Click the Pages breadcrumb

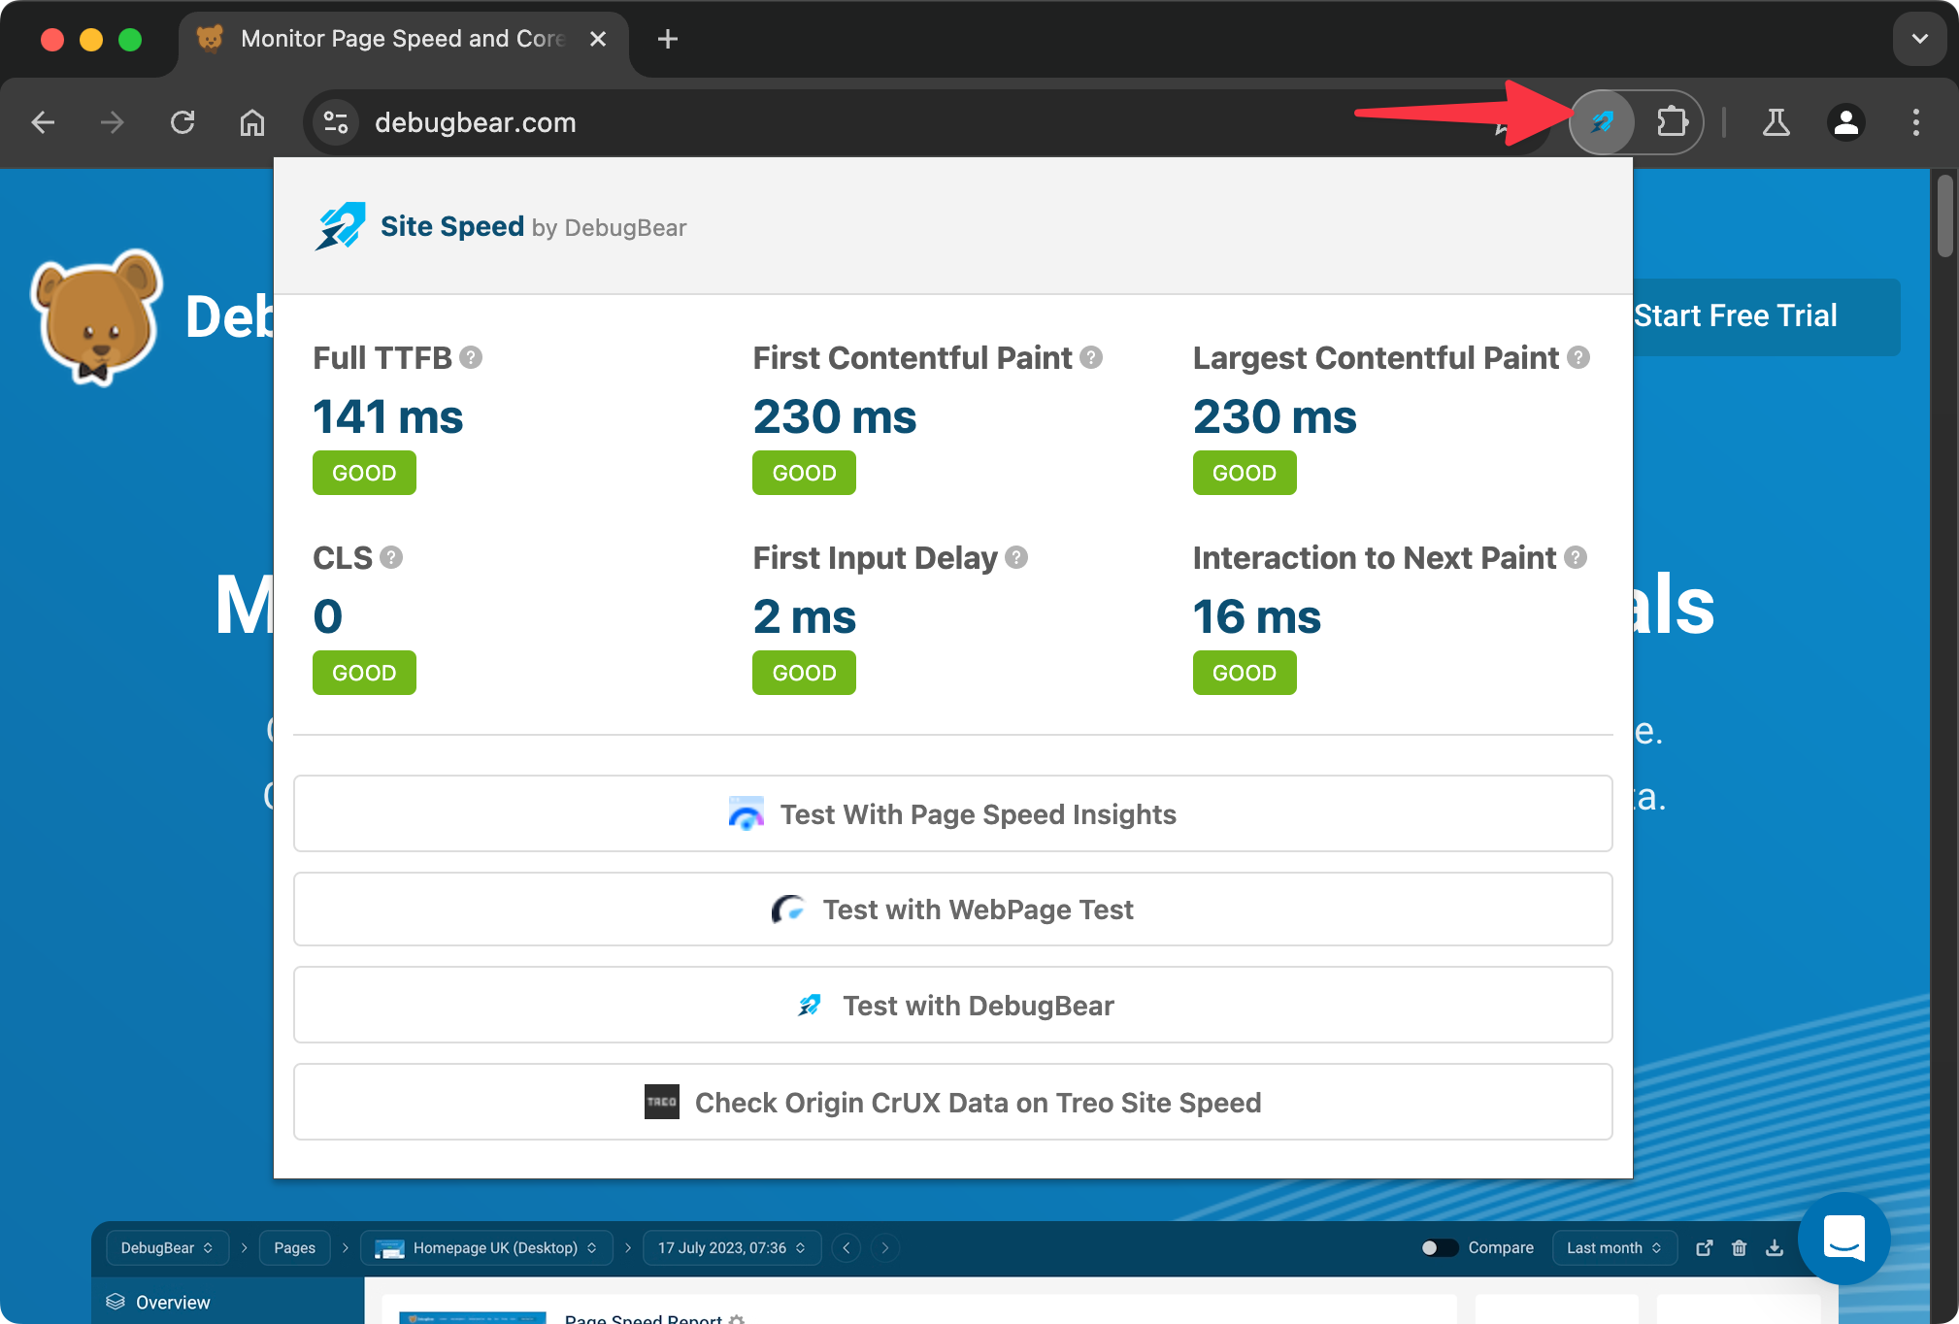point(294,1247)
